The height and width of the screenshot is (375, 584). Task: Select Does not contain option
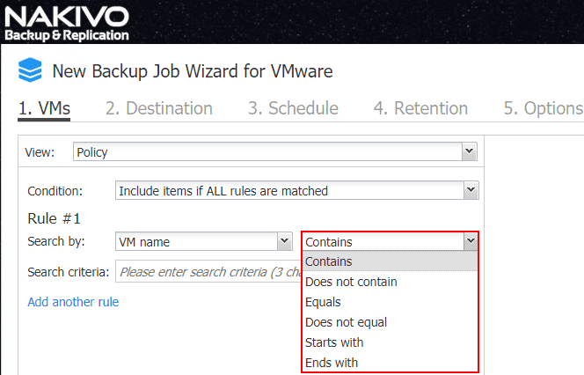tap(390, 282)
